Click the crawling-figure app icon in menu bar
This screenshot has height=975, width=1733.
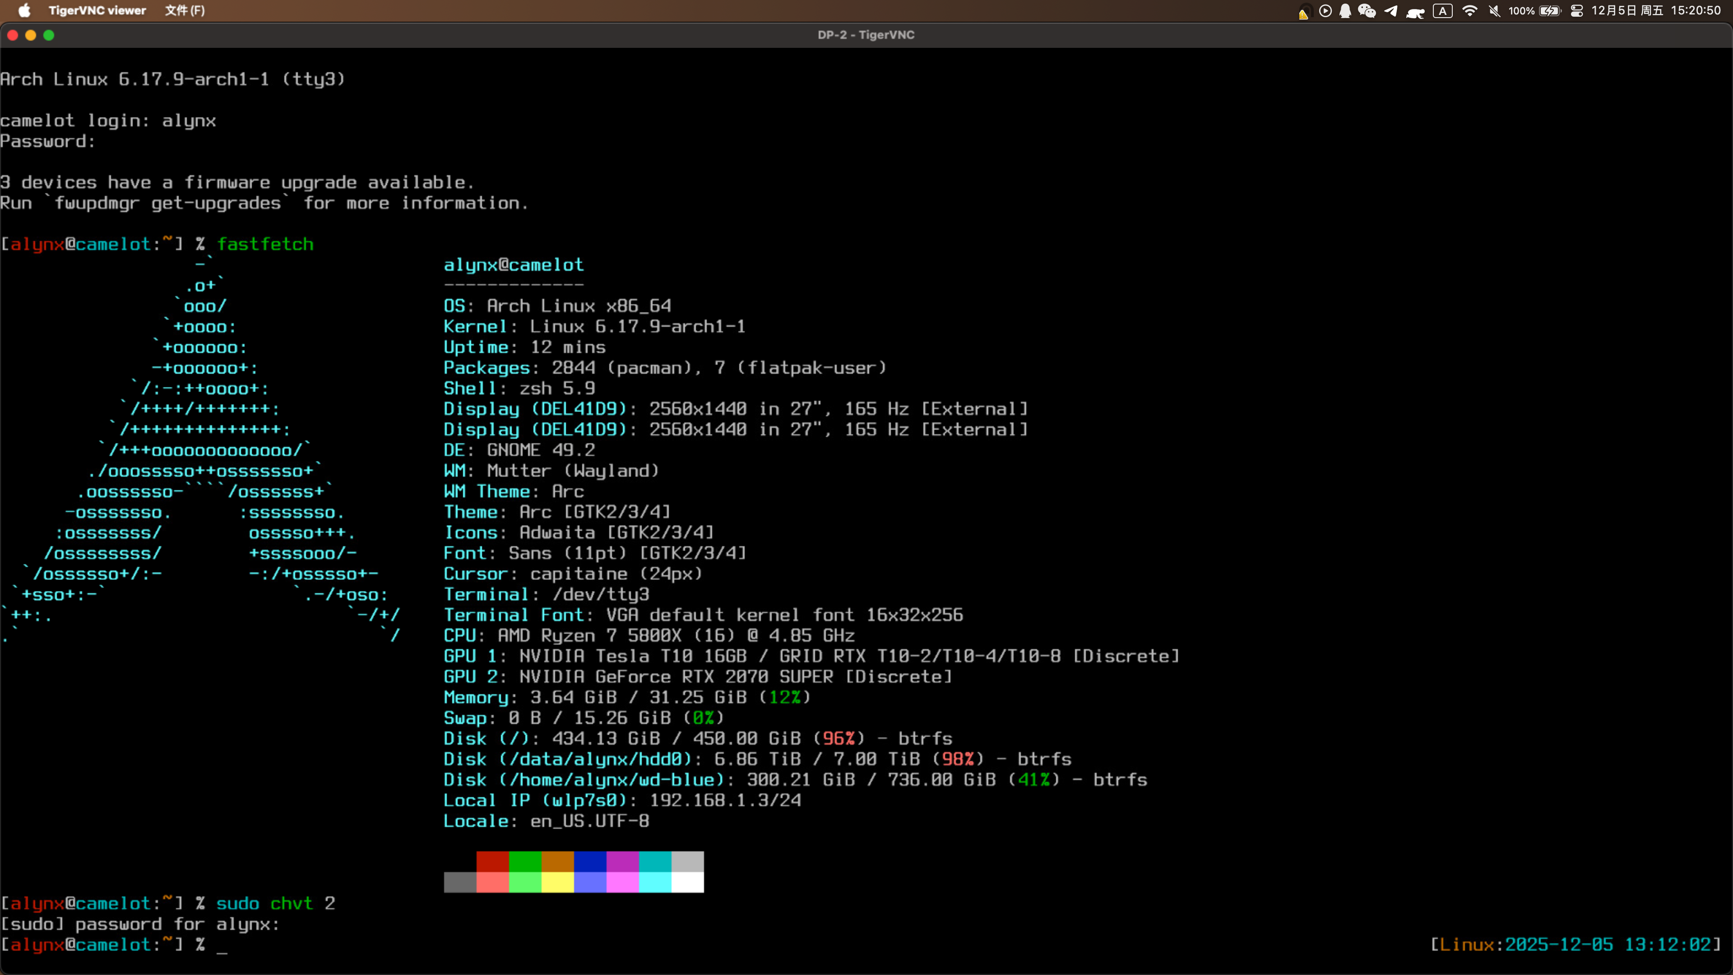pos(1415,11)
